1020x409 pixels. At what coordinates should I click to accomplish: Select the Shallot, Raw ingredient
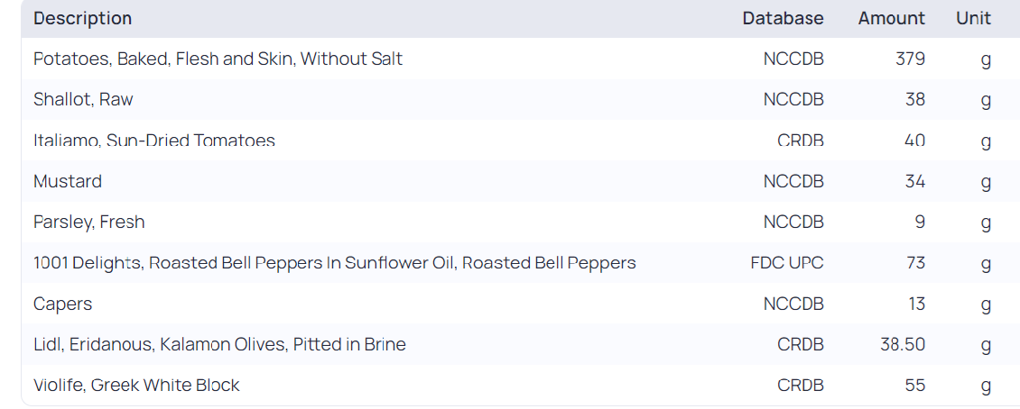point(83,99)
